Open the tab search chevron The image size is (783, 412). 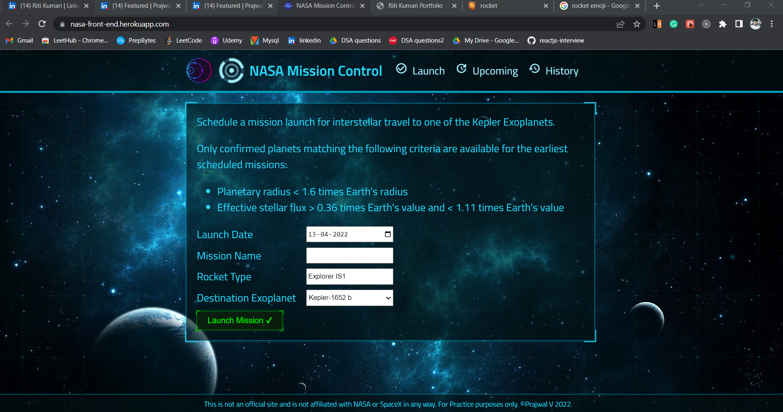tap(701, 5)
